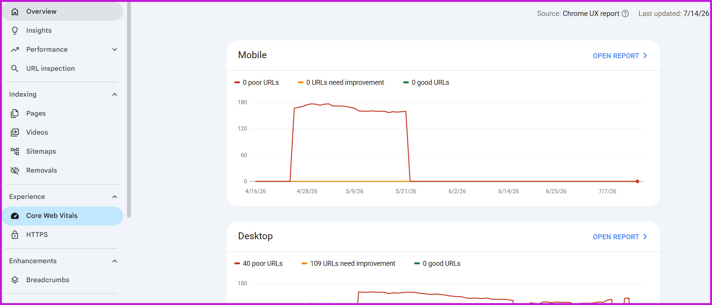This screenshot has height=305, width=712.
Task: Toggle Mobile '0 good URLs' legend
Action: click(426, 83)
